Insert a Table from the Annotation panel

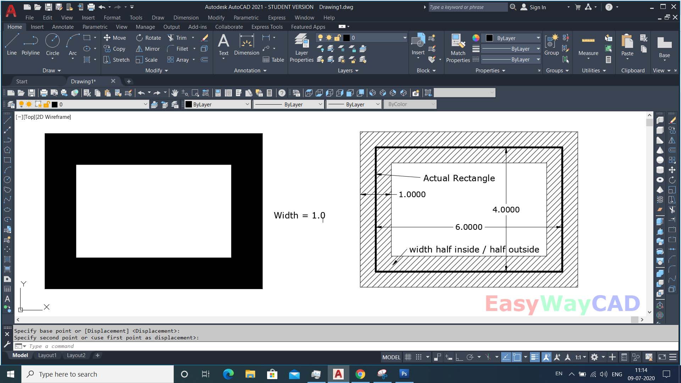click(273, 60)
